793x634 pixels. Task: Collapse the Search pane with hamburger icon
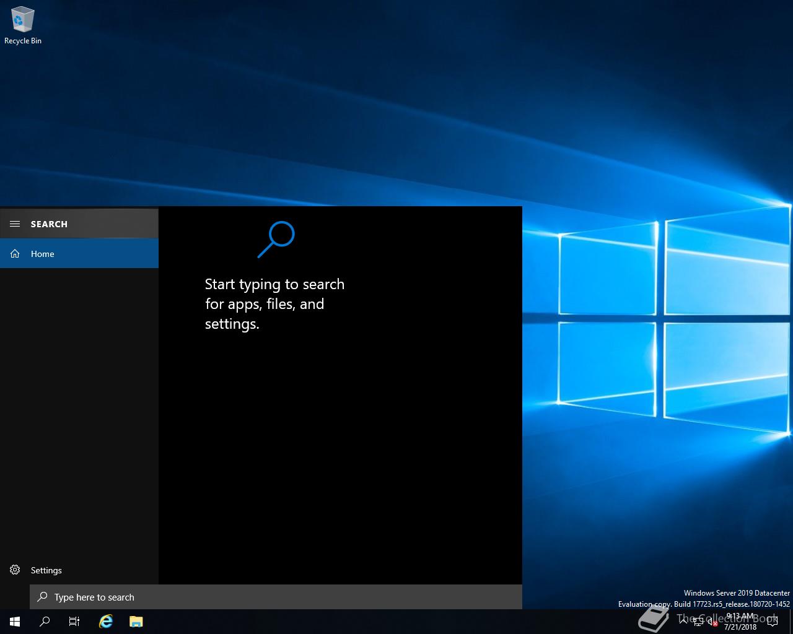tap(15, 224)
